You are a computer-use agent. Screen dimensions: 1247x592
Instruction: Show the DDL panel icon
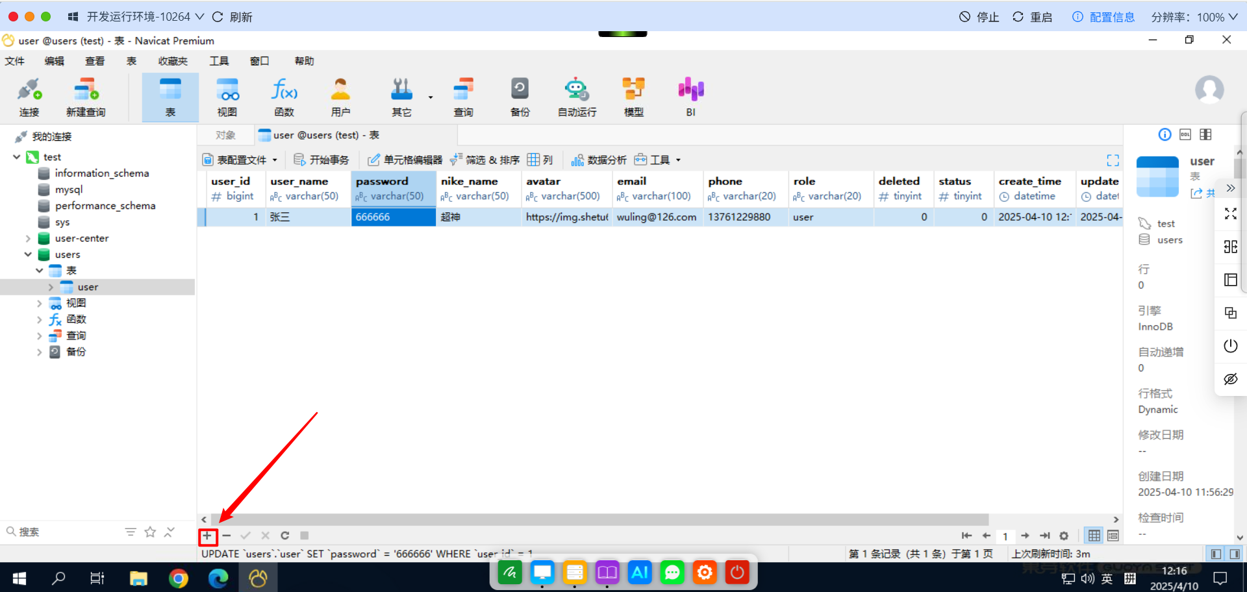(1185, 134)
